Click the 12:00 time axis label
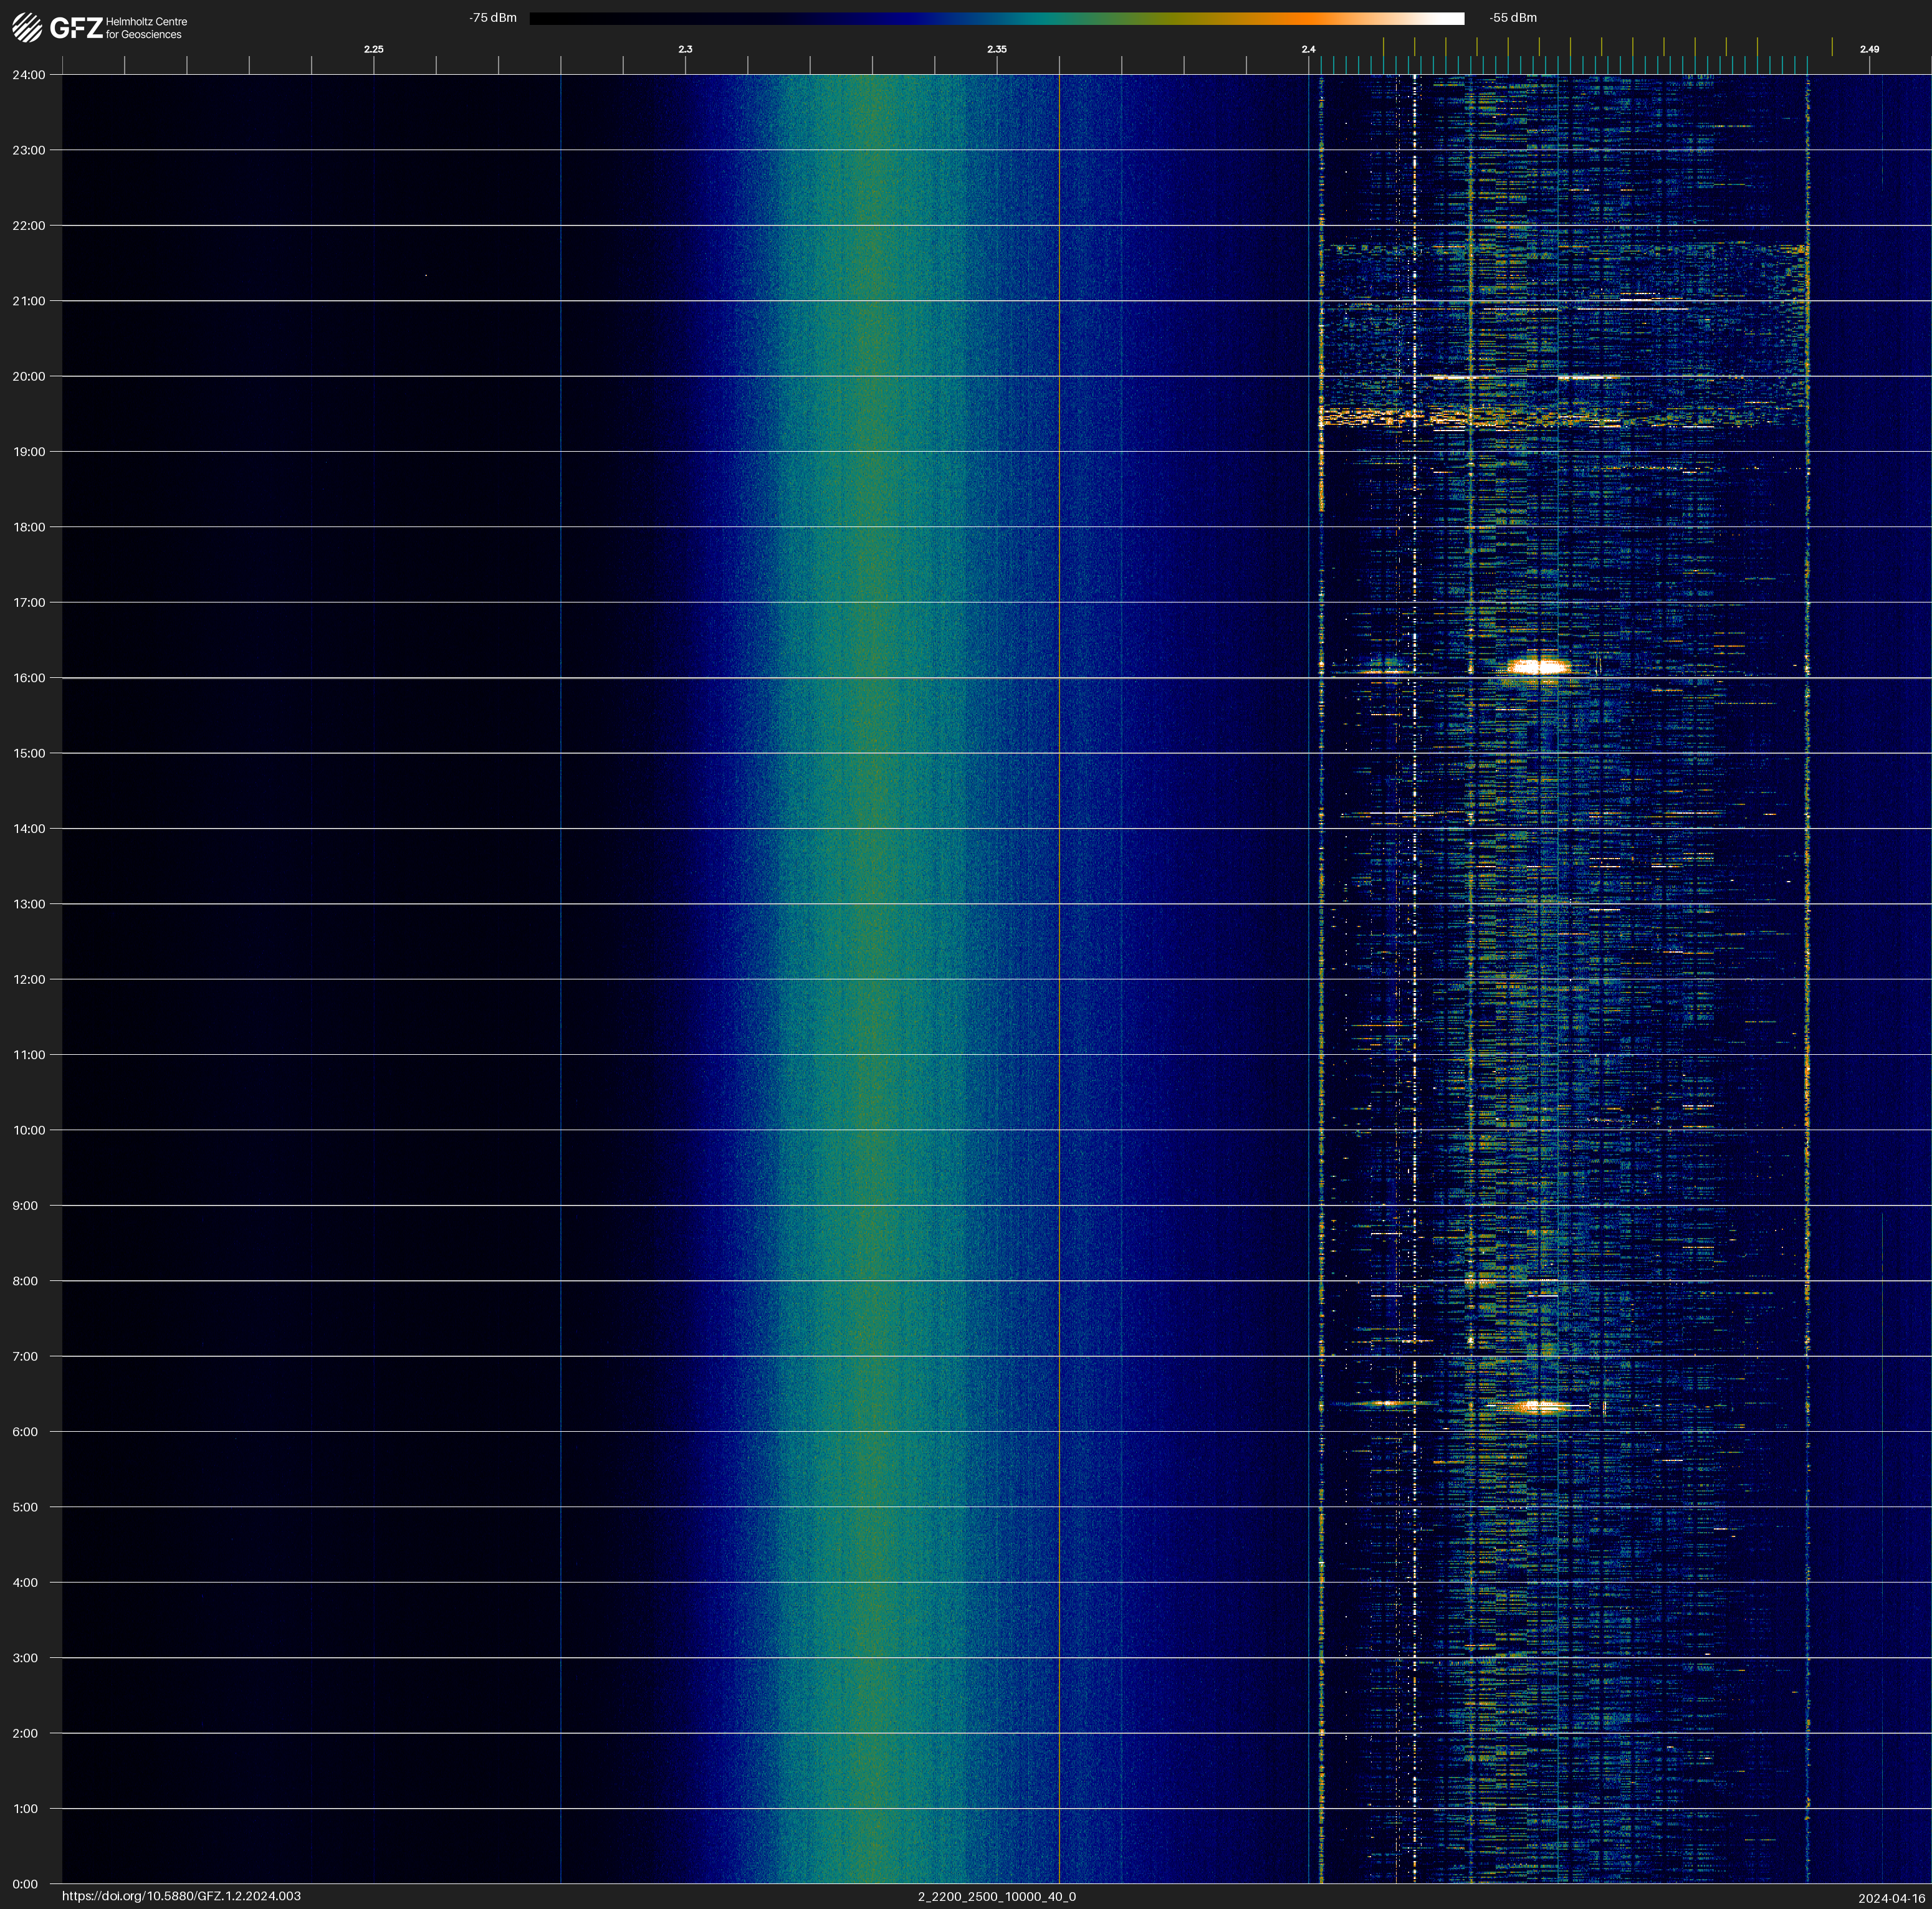The width and height of the screenshot is (1932, 1909). coord(29,979)
